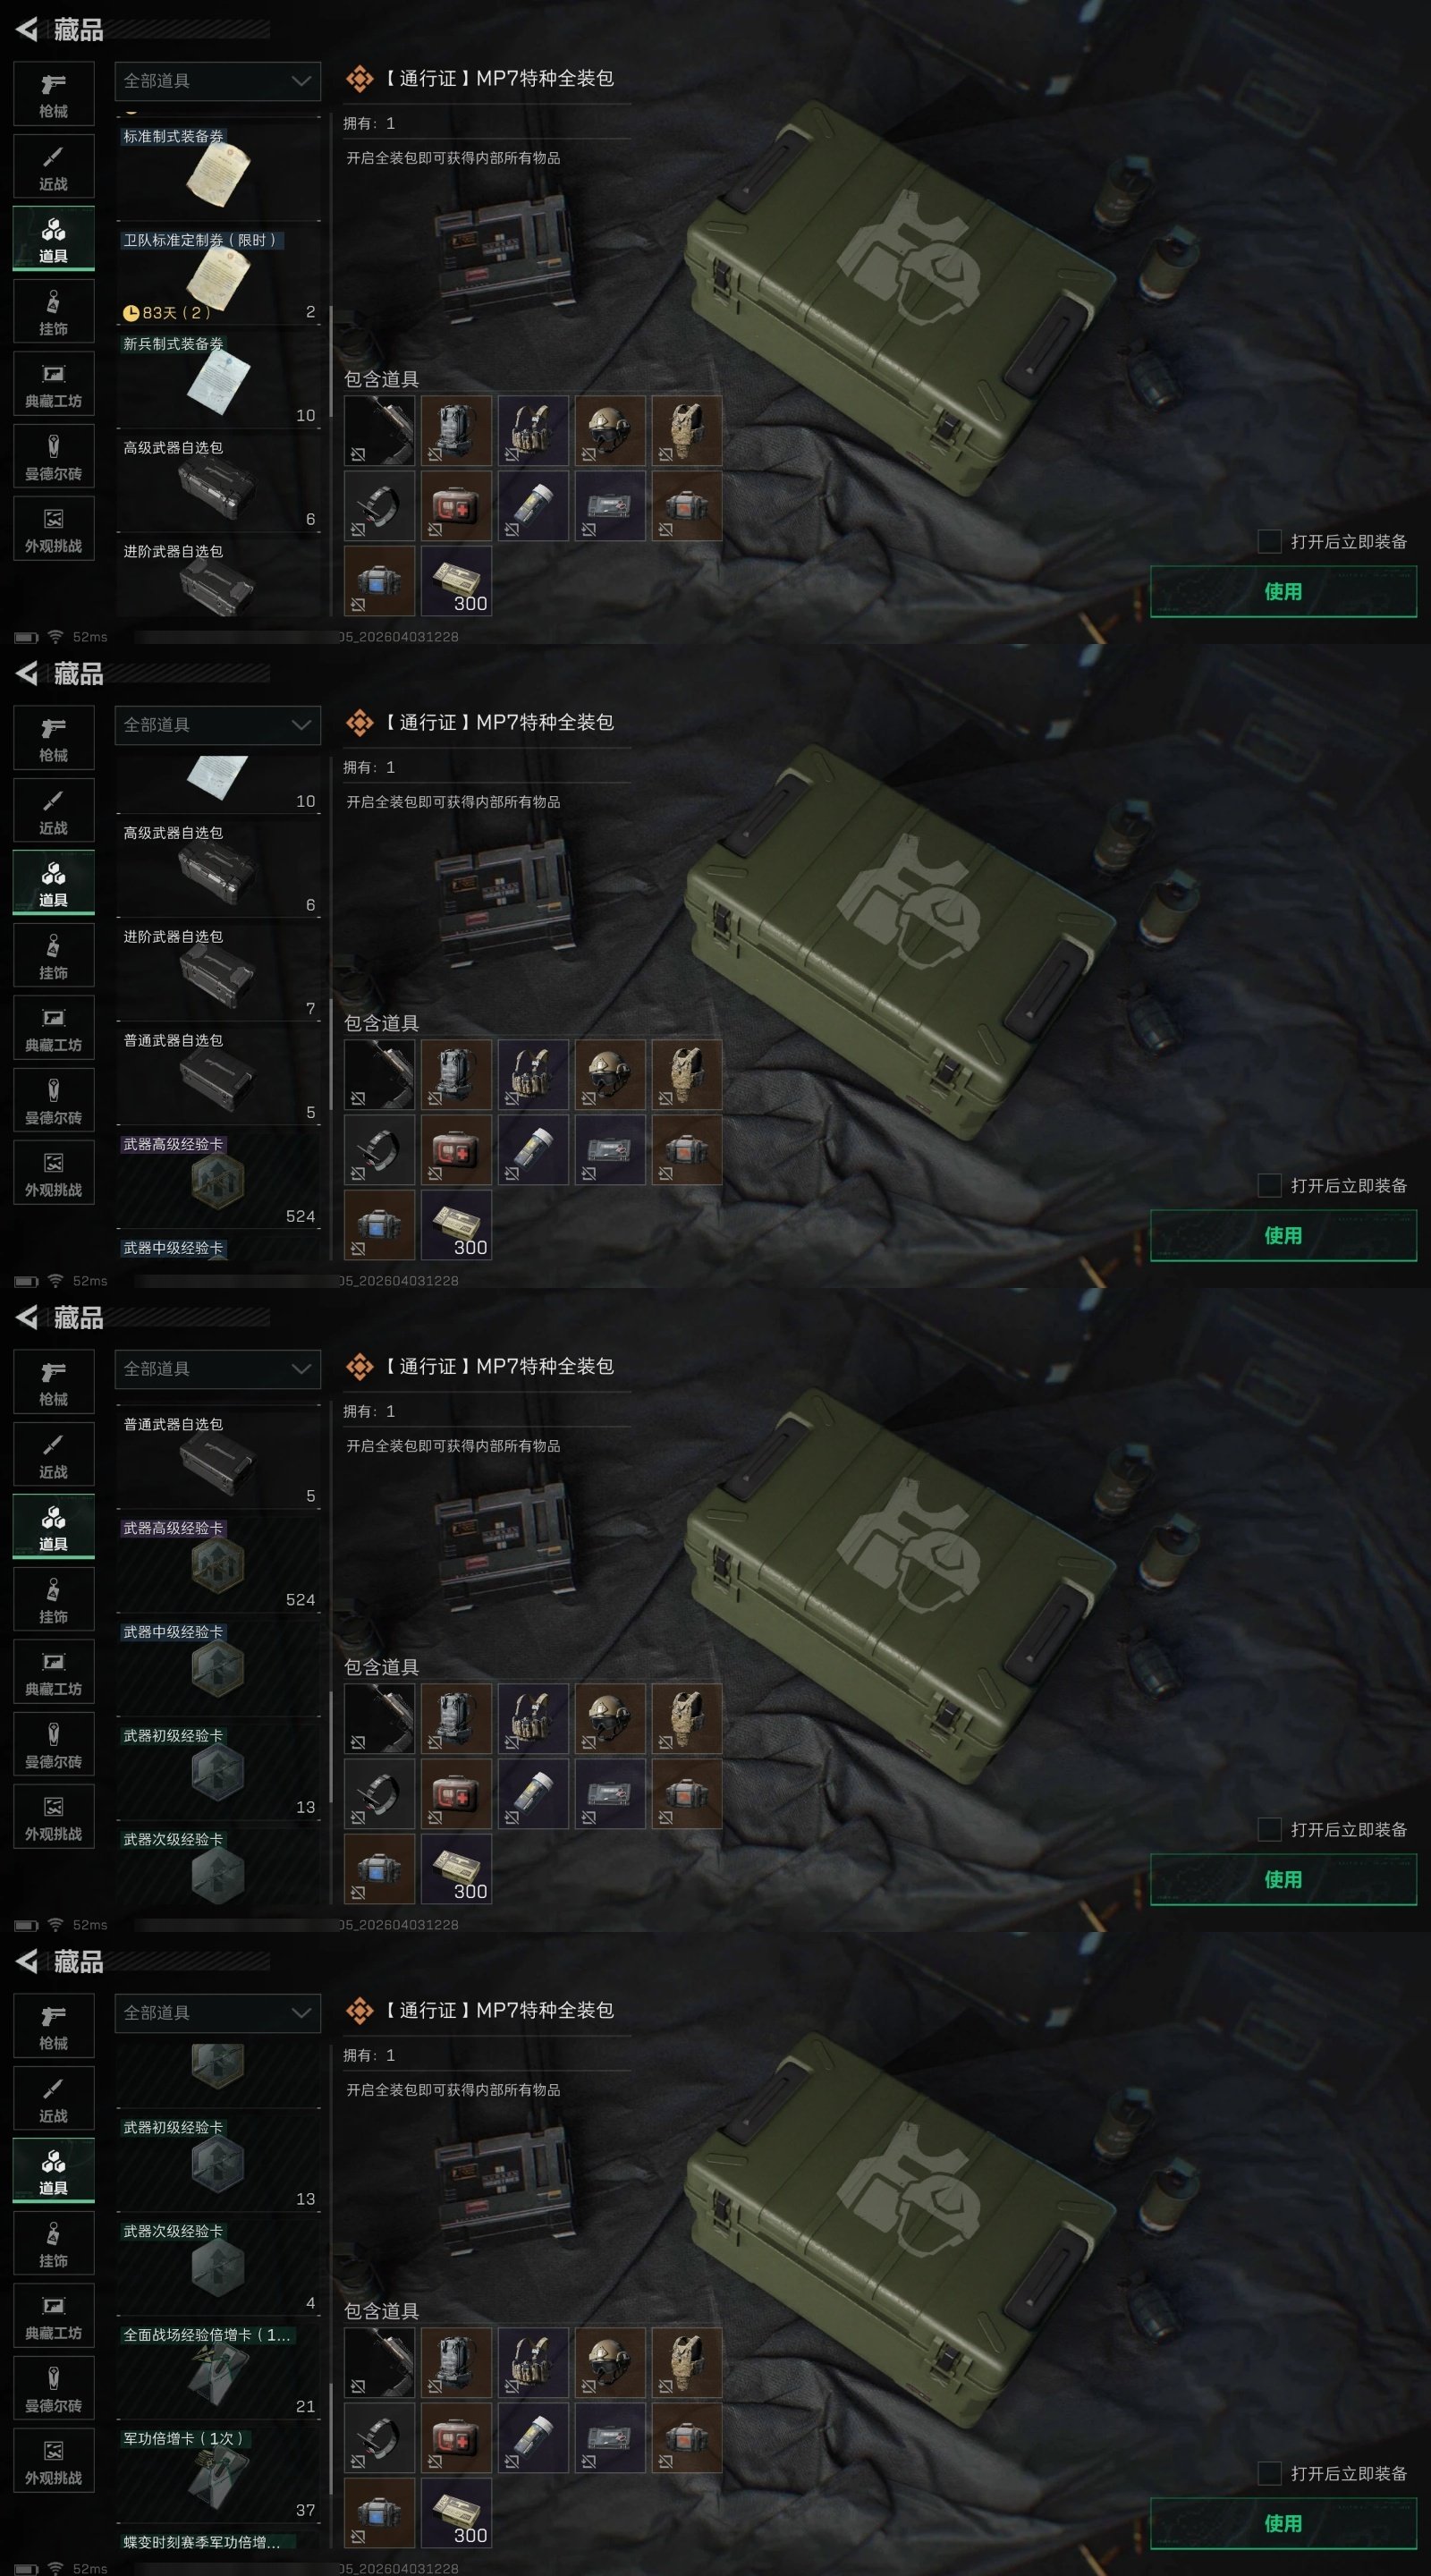Screen dimensions: 1431x2576
Task: Enable 打开后立即装备 in the topmost panel
Action: [1269, 541]
